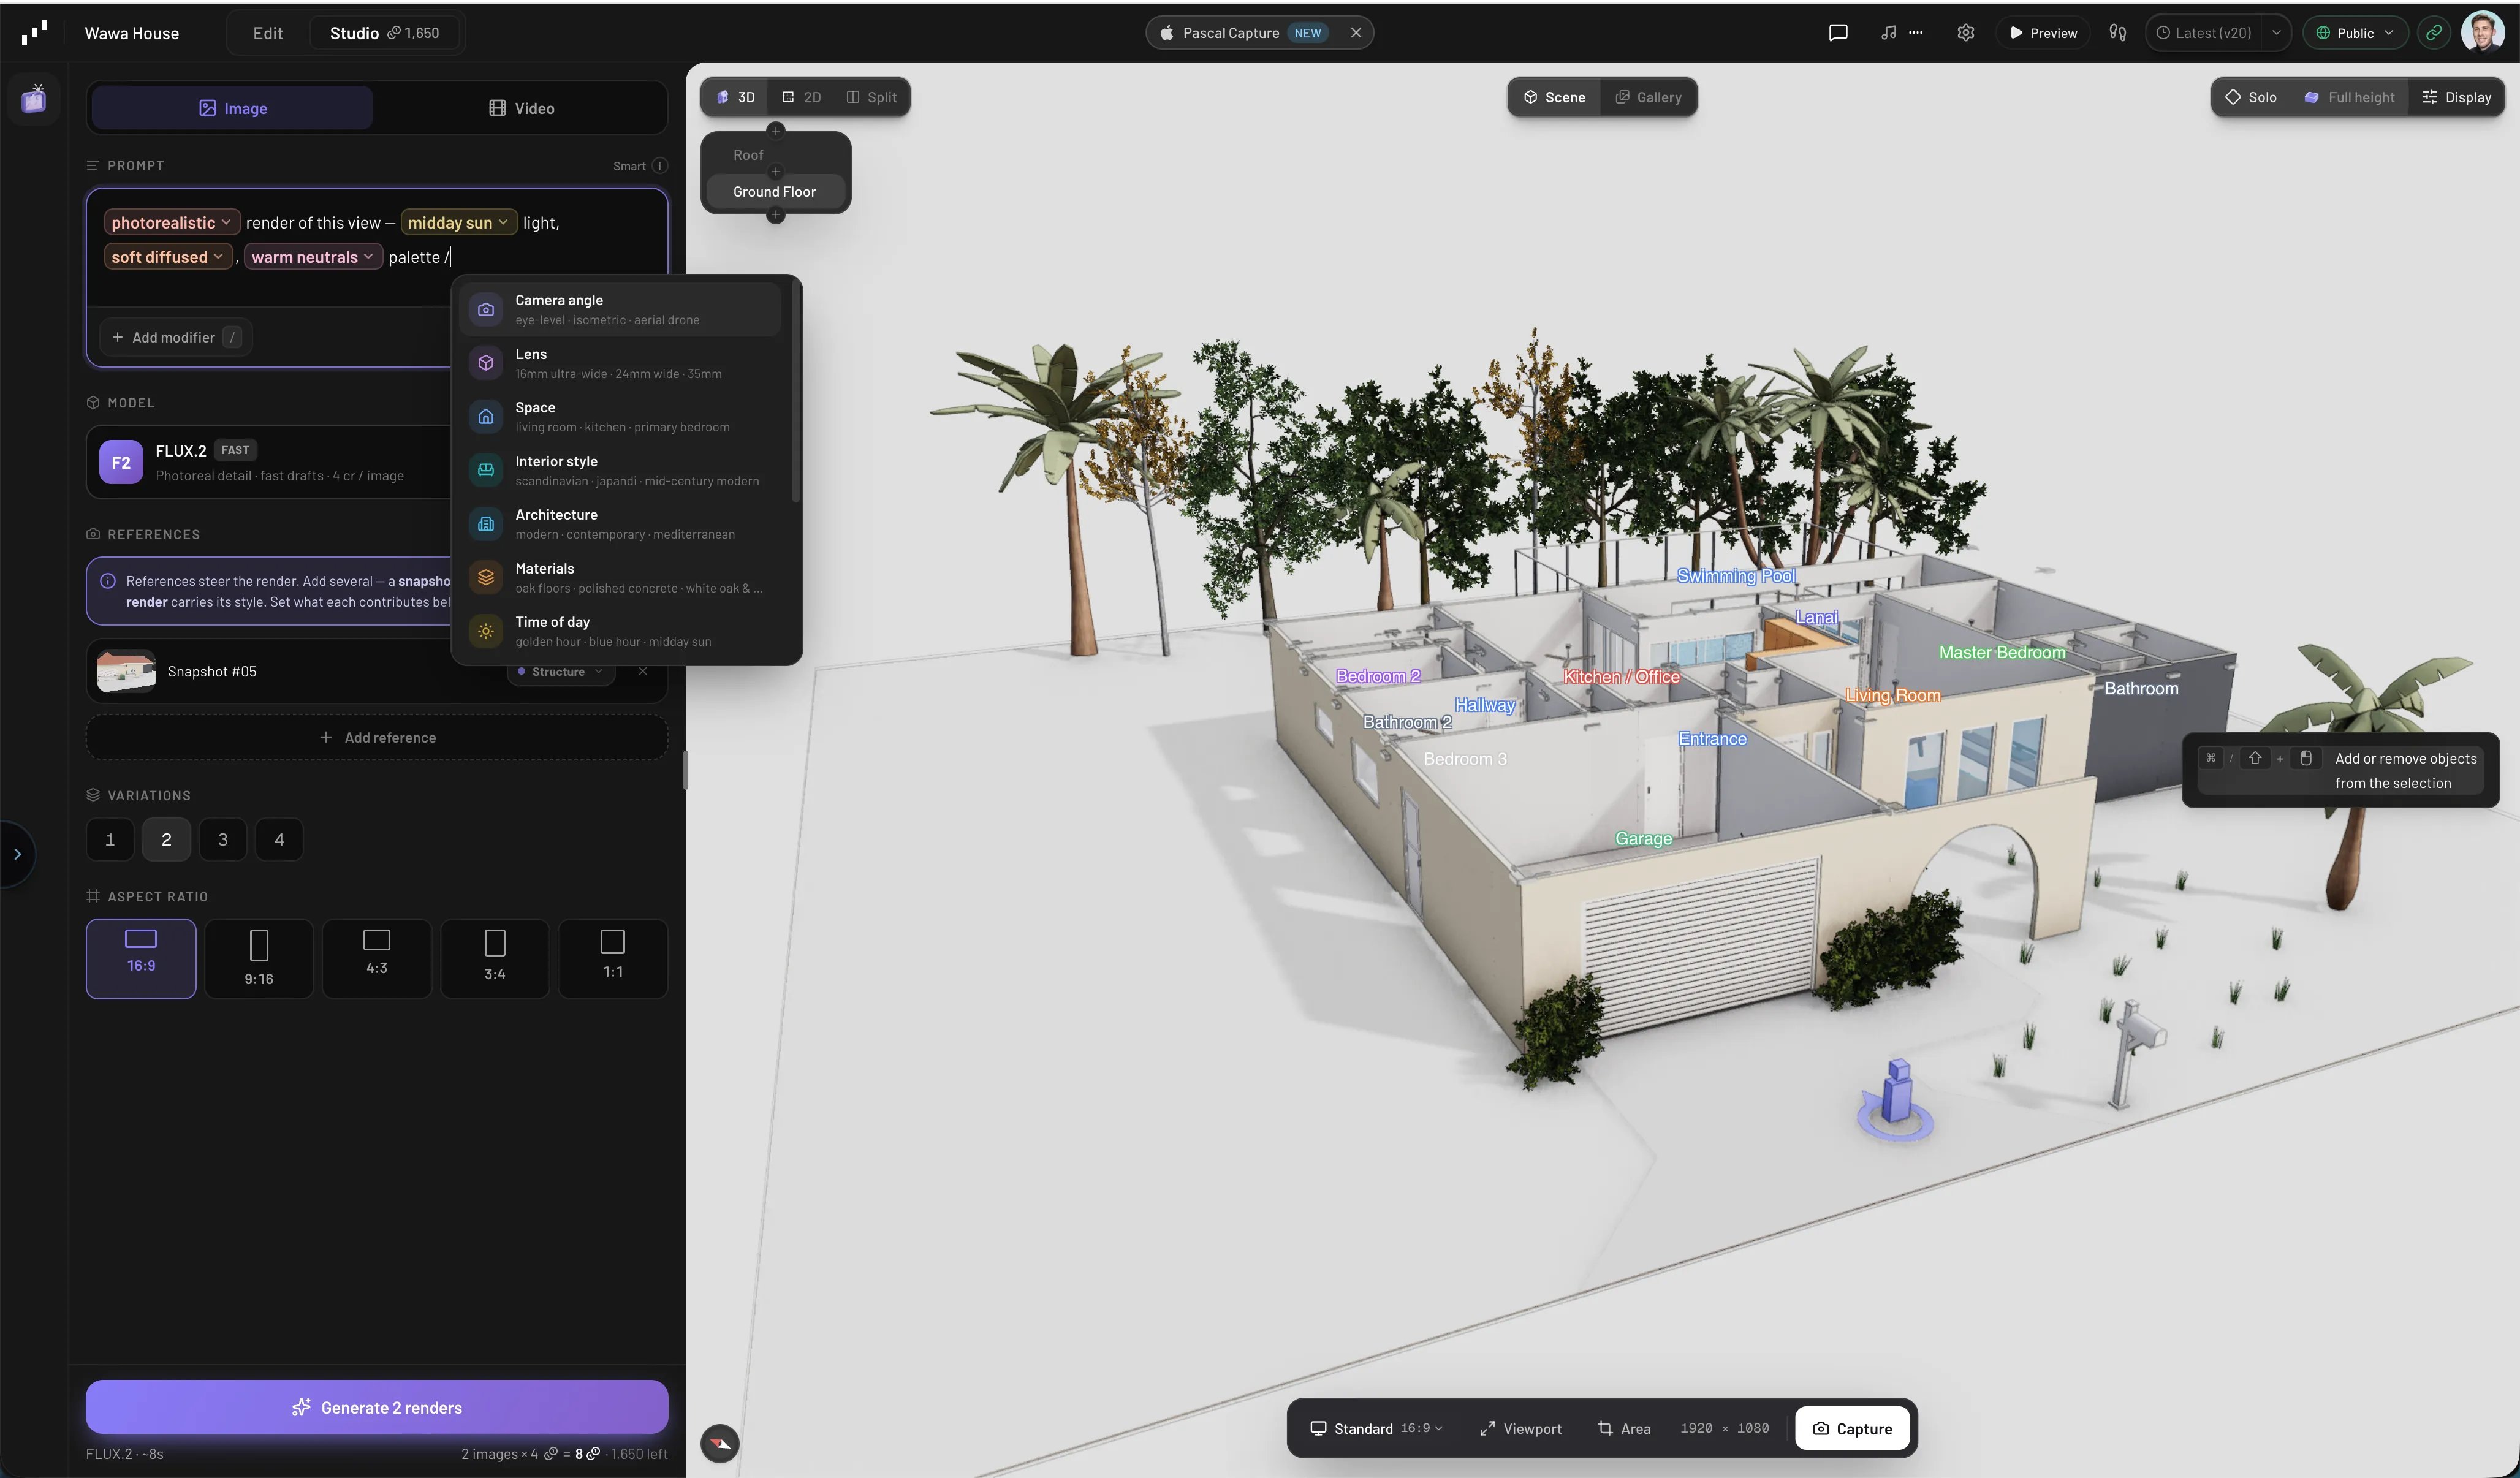Click the Preview button
Image resolution: width=2520 pixels, height=1478 pixels.
[2042, 33]
